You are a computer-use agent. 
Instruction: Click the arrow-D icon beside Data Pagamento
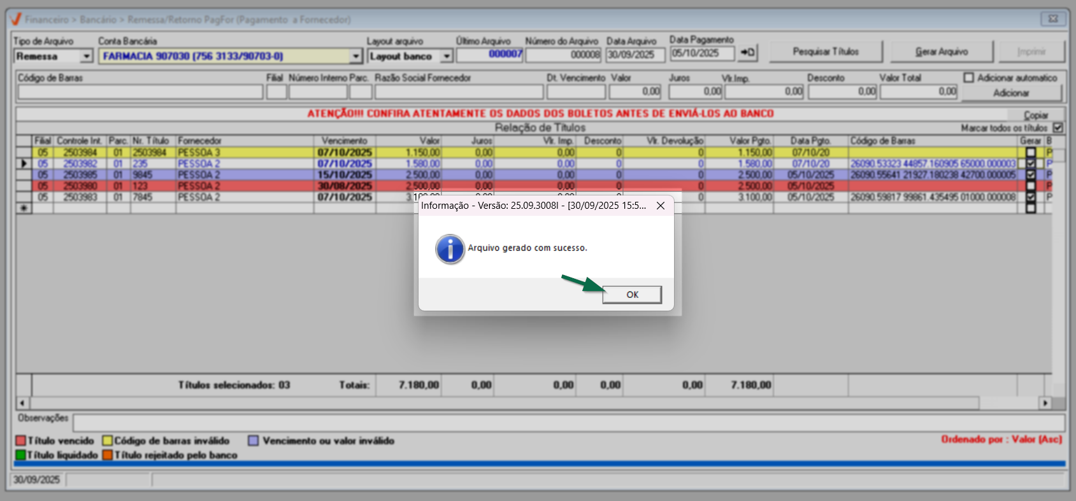click(x=747, y=53)
